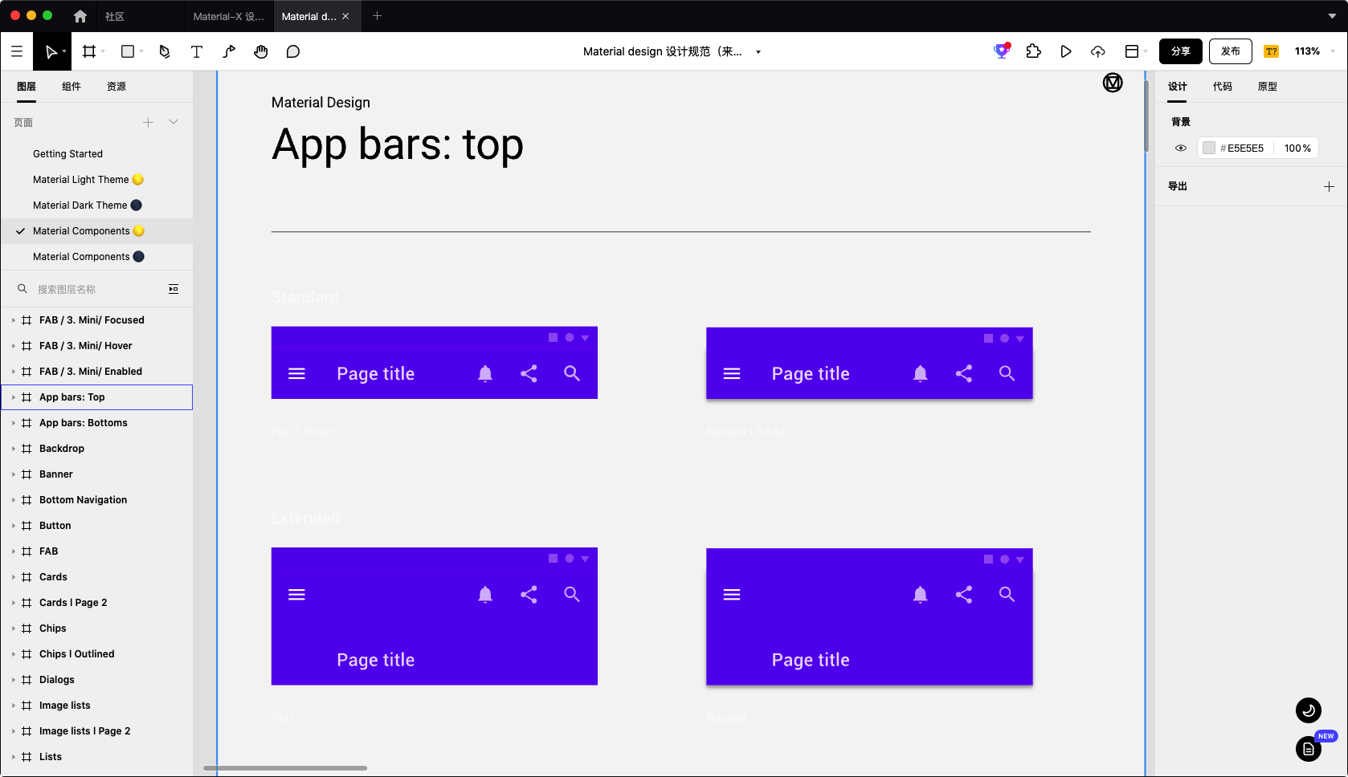Switch to the 设计 design tab

point(1178,87)
